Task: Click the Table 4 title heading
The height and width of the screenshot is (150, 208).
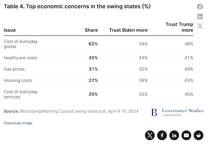Action: coord(77,7)
